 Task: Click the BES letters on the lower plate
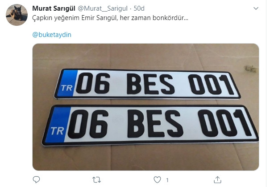coord(154,123)
